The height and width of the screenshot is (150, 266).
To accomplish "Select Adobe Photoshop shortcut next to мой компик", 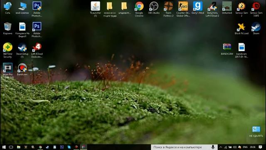I will (37, 9).
